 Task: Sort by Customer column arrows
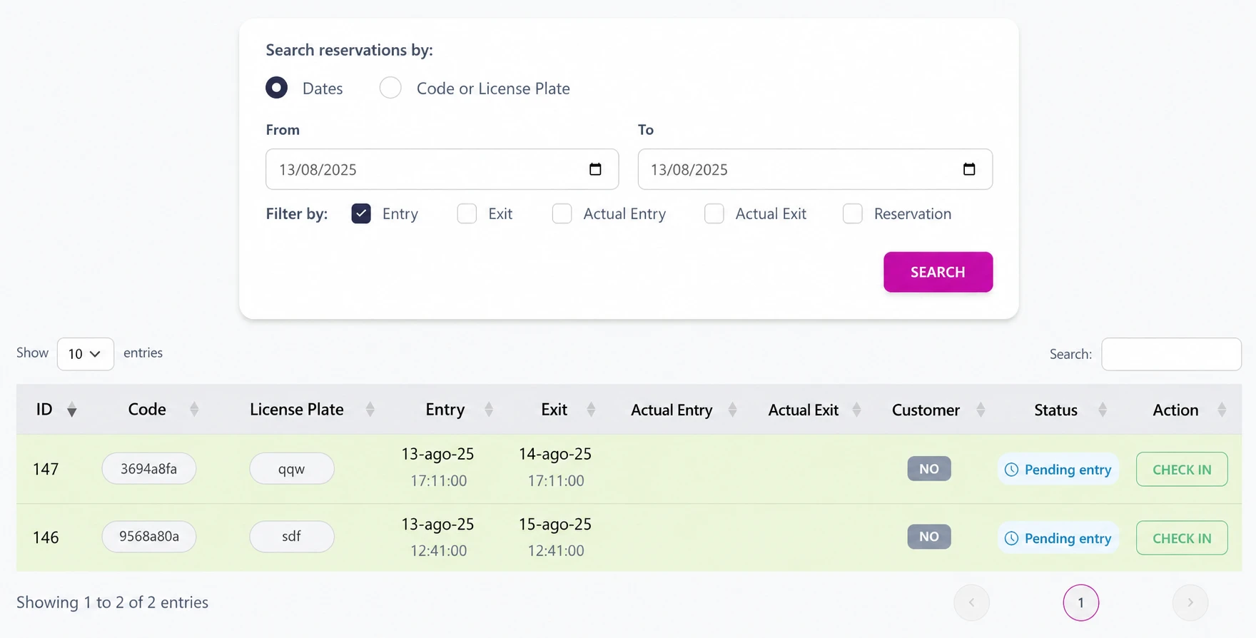981,410
